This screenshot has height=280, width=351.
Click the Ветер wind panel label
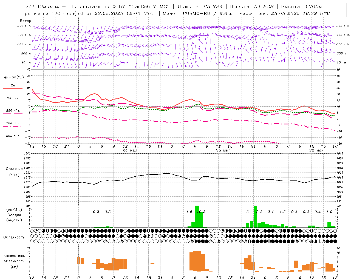click(x=26, y=21)
